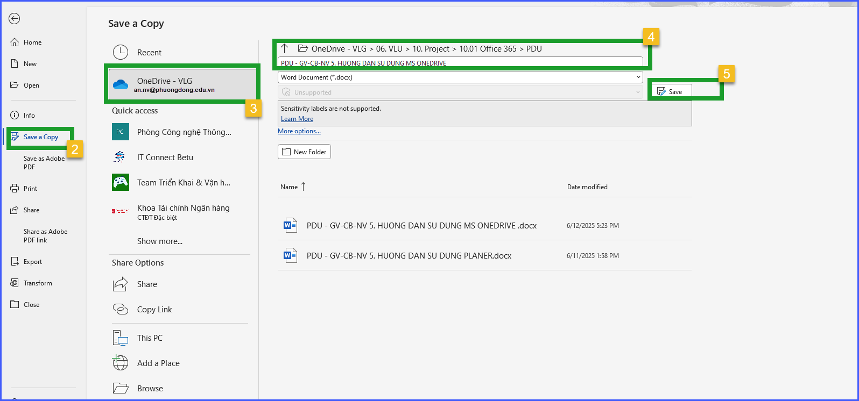Sort by Date modified column
859x401 pixels.
(x=587, y=187)
